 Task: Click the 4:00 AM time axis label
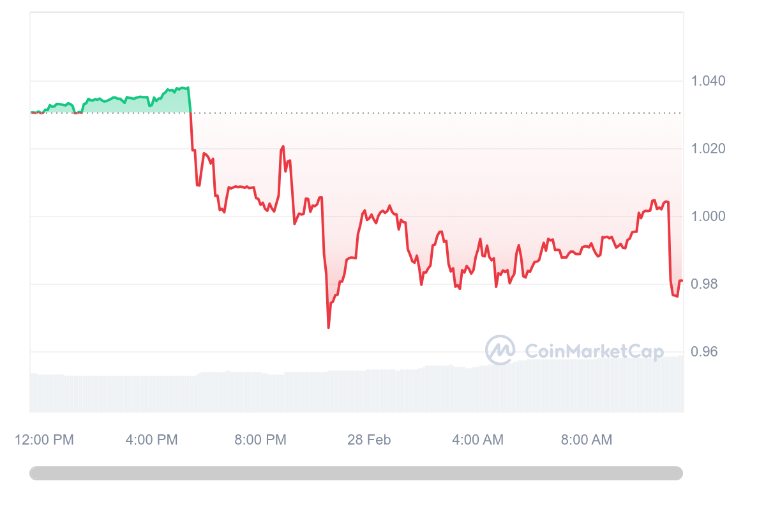point(477,439)
